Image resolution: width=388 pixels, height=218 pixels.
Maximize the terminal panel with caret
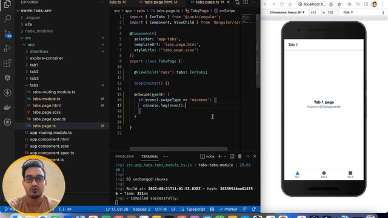coord(248,156)
